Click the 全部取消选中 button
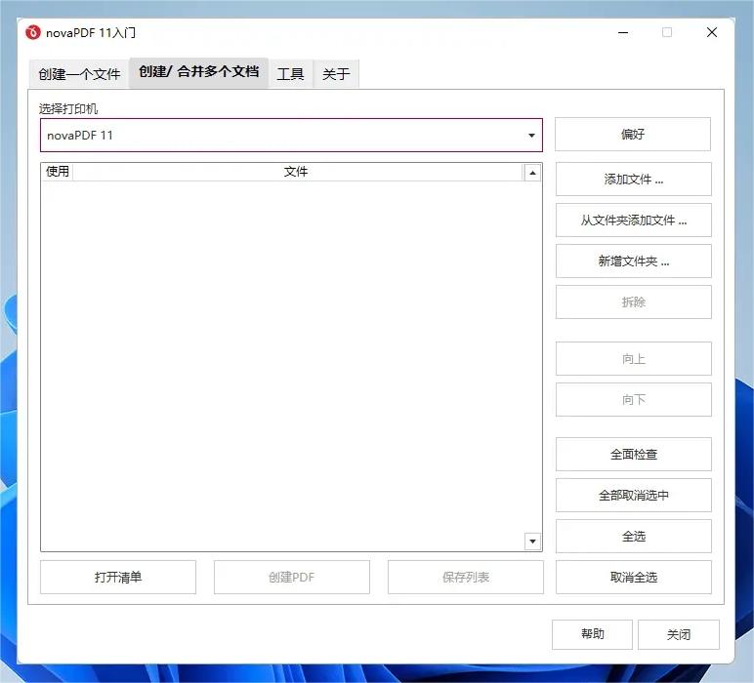 point(633,495)
